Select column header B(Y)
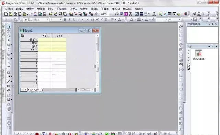The height and width of the screenshot is (135, 220). [59, 36]
